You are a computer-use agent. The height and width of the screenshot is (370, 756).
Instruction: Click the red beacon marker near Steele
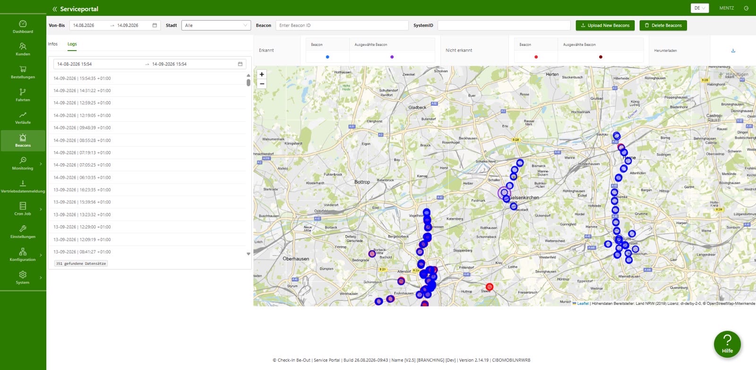pos(490,287)
